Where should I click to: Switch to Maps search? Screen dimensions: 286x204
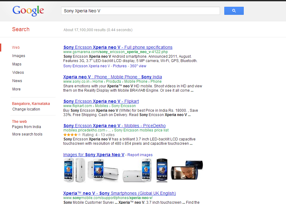(17, 64)
